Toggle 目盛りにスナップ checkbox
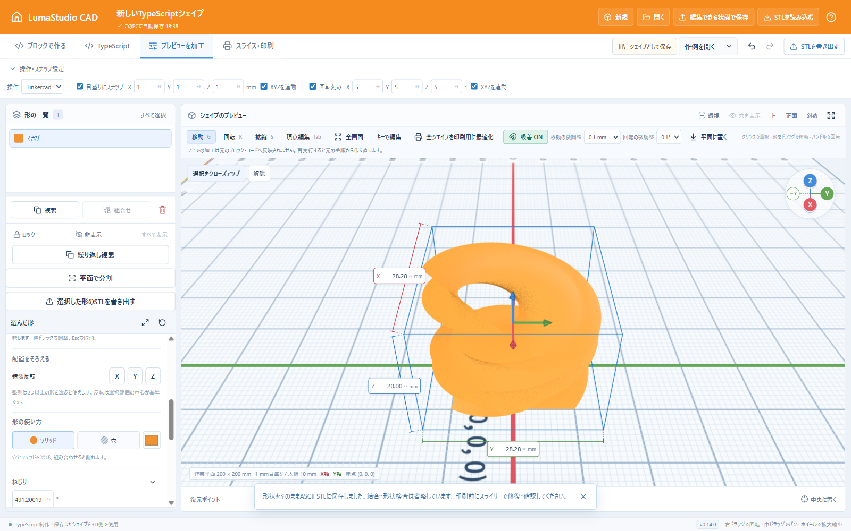The height and width of the screenshot is (531, 851). pos(80,87)
